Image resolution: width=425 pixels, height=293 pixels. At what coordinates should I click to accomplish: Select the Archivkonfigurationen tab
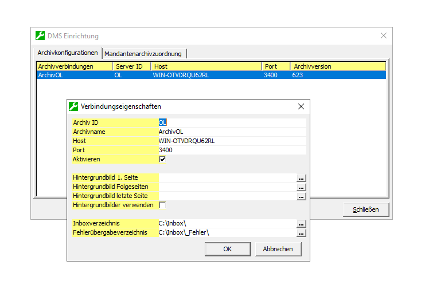(67, 53)
